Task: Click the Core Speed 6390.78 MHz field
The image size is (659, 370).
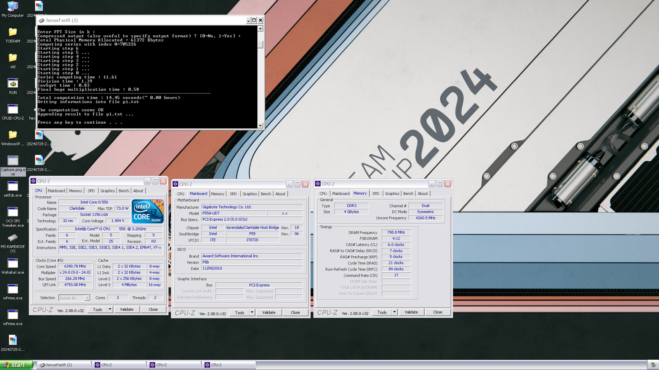Action: (75, 266)
